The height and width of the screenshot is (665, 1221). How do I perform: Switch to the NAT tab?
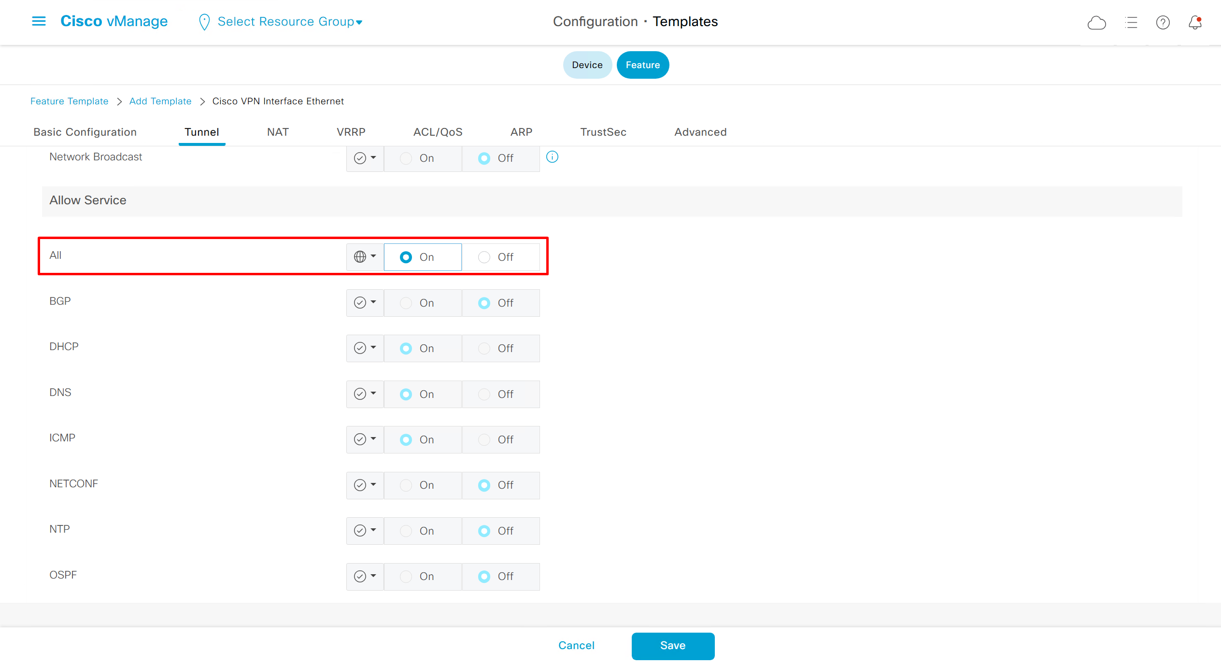[x=278, y=132]
